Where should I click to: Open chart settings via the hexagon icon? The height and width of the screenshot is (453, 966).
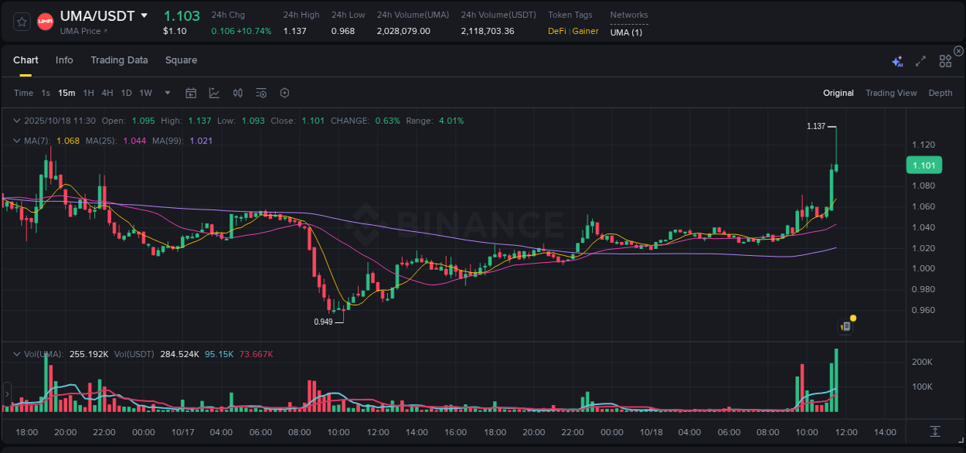(284, 93)
